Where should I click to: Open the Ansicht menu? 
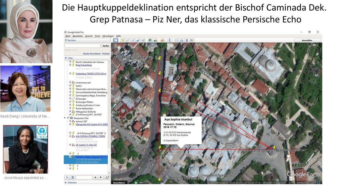89,36
